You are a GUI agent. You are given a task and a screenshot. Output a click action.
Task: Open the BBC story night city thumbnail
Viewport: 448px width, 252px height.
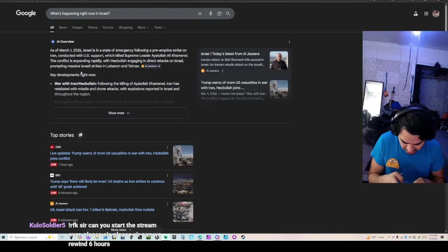(x=183, y=184)
